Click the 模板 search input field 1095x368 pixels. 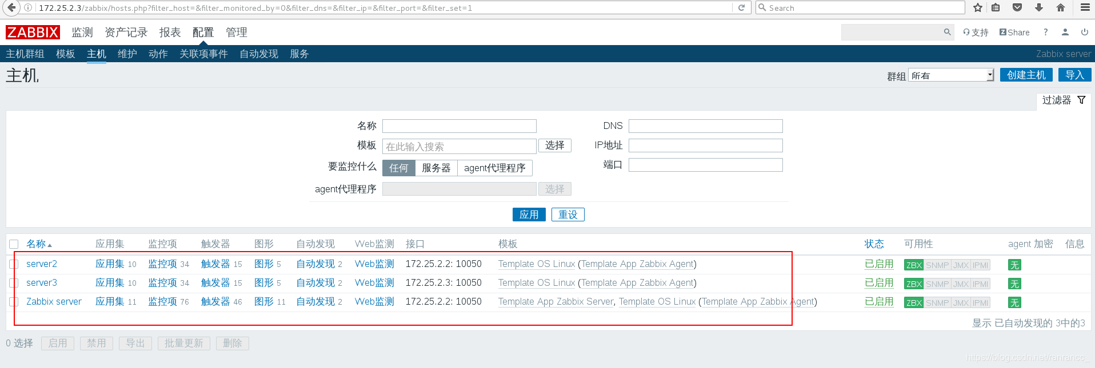(x=459, y=146)
